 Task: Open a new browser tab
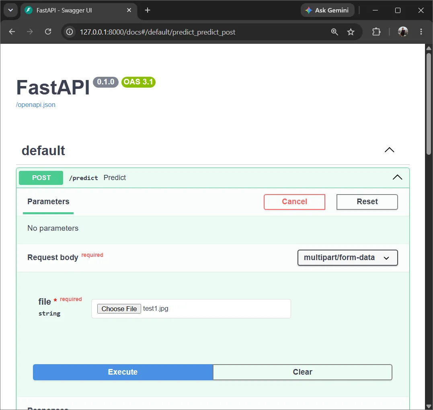148,10
